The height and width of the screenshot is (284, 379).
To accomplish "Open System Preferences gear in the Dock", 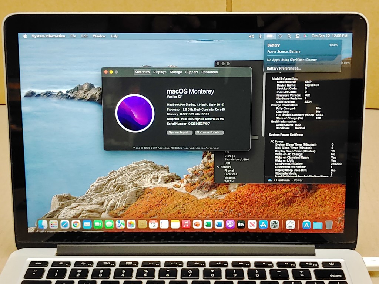I will pyautogui.click(x=275, y=224).
